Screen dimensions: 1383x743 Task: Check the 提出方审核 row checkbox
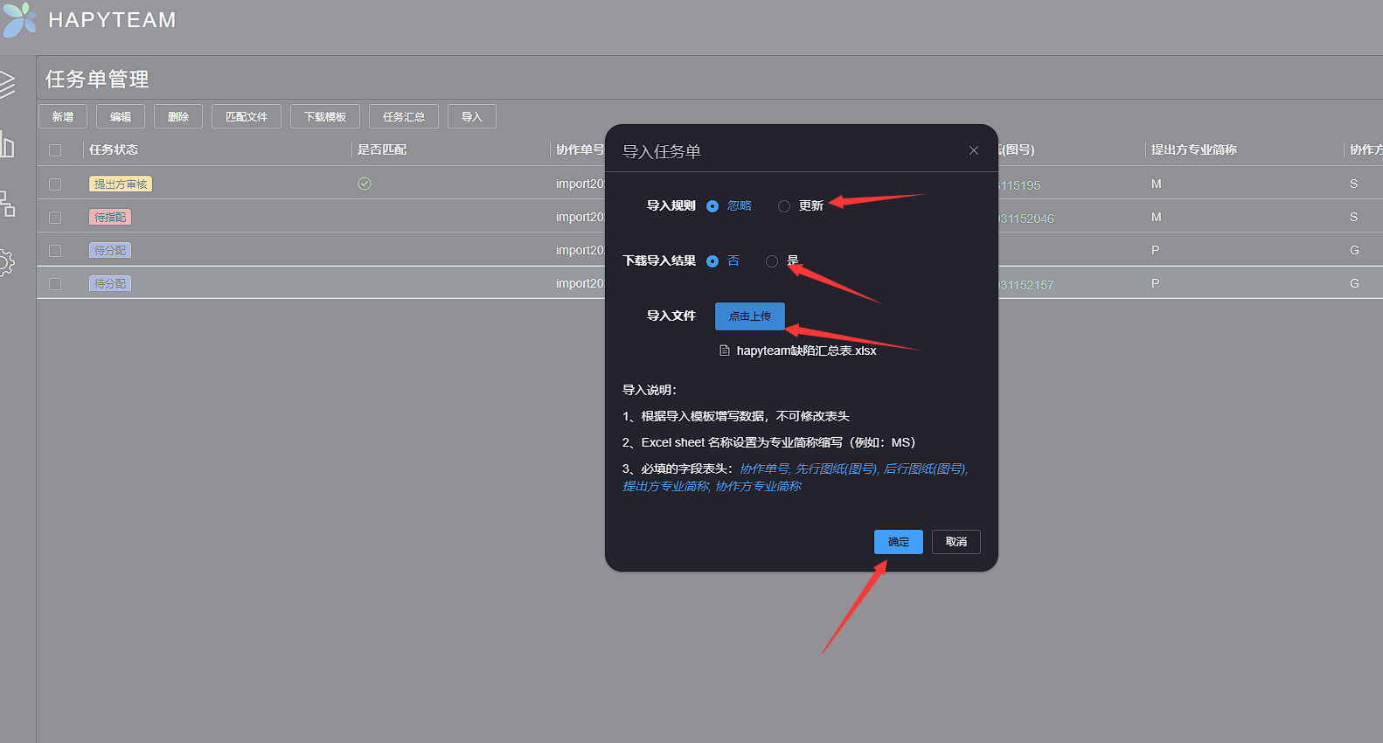click(x=55, y=184)
